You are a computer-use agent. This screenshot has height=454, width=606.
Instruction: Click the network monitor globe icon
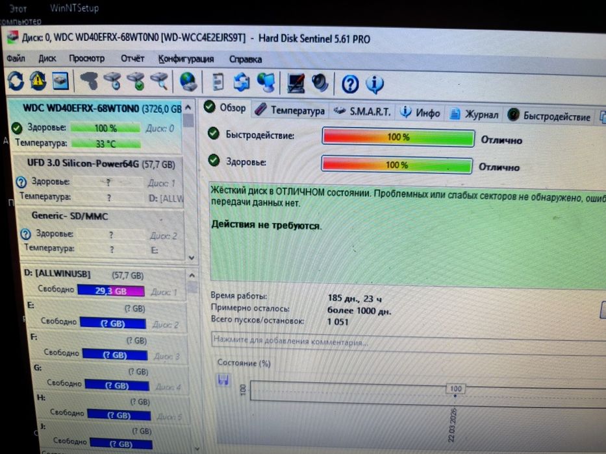tap(266, 82)
